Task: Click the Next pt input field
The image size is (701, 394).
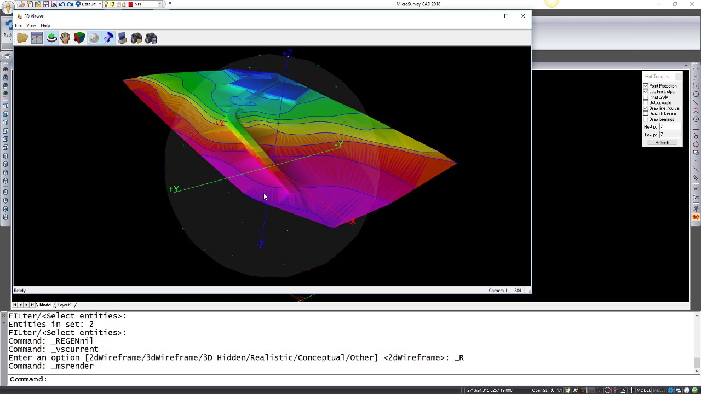Action: [670, 127]
